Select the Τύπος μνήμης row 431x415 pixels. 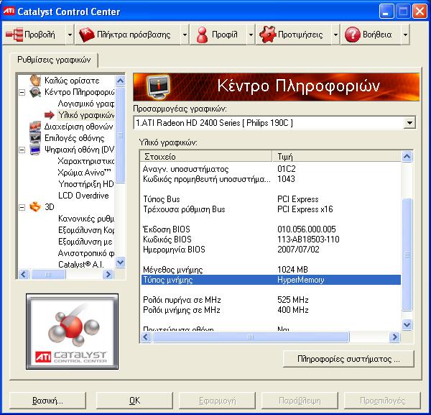click(x=271, y=280)
